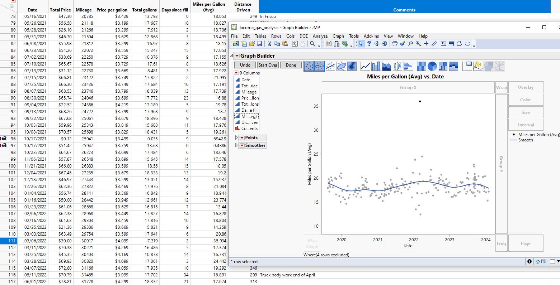The width and height of the screenshot is (560, 285).
Task: Click the outlier point near 35 MPG
Action: (x=420, y=101)
